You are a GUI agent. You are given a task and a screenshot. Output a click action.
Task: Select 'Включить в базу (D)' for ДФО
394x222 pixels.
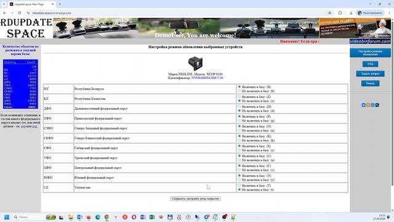click(239, 107)
